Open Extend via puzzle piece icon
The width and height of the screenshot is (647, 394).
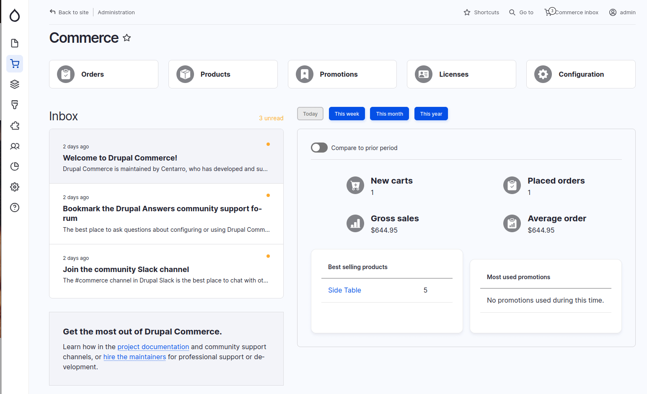point(15,125)
